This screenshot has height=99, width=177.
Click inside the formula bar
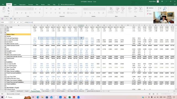(88, 22)
